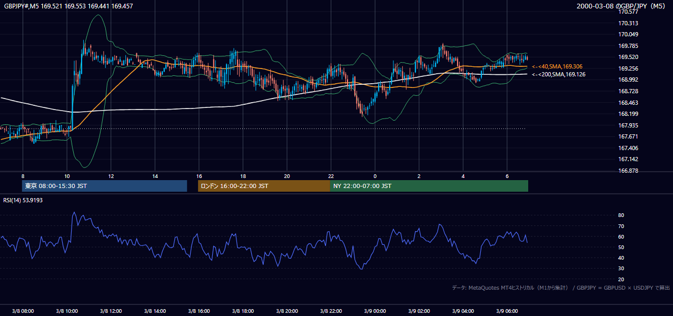Image resolution: width=673 pixels, height=316 pixels.
Task: Click price axis value 167.142
Action: (x=628, y=159)
